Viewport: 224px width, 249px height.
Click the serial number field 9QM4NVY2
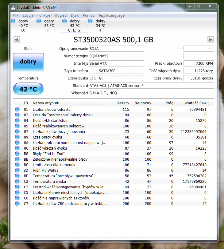[117, 56]
